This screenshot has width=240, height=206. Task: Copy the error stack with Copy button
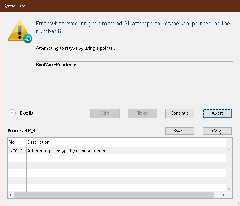[217, 131]
